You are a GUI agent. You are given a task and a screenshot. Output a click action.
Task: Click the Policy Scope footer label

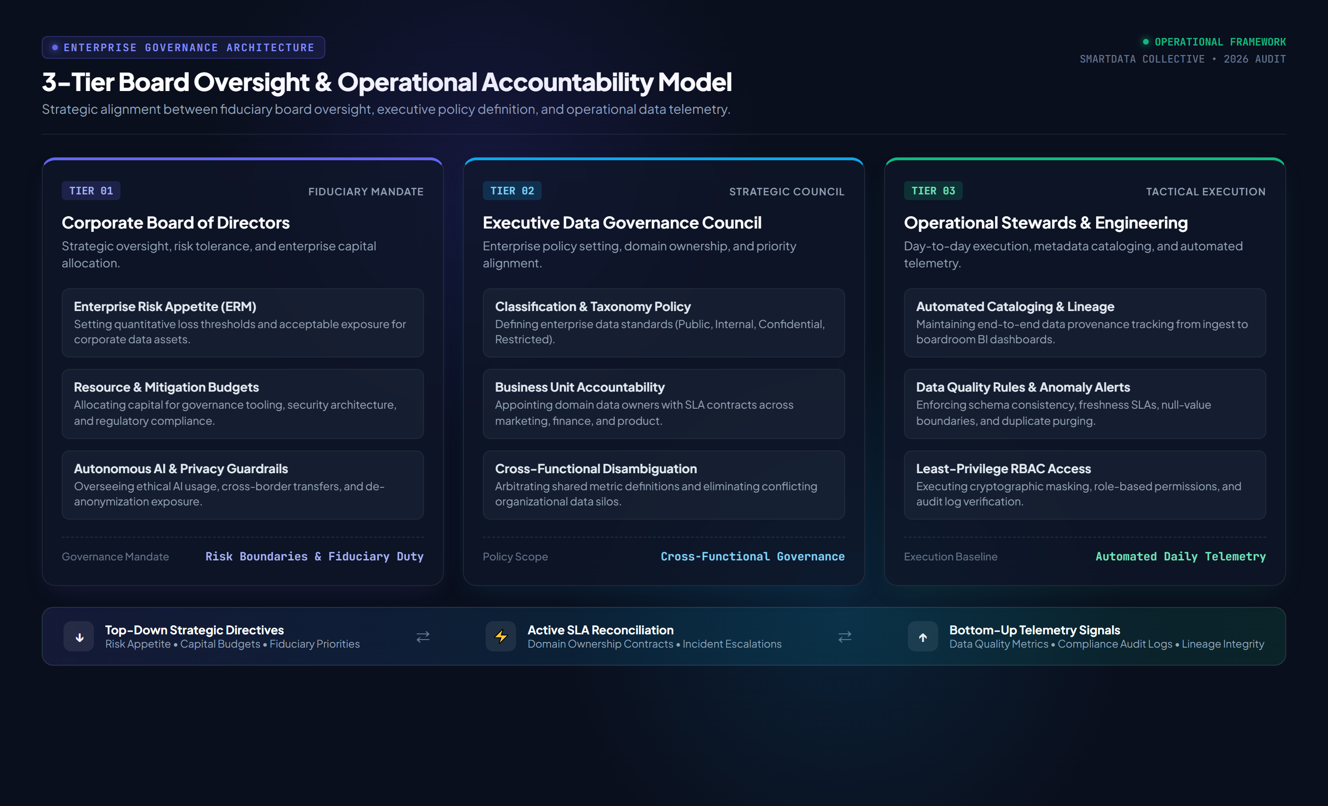pos(515,557)
